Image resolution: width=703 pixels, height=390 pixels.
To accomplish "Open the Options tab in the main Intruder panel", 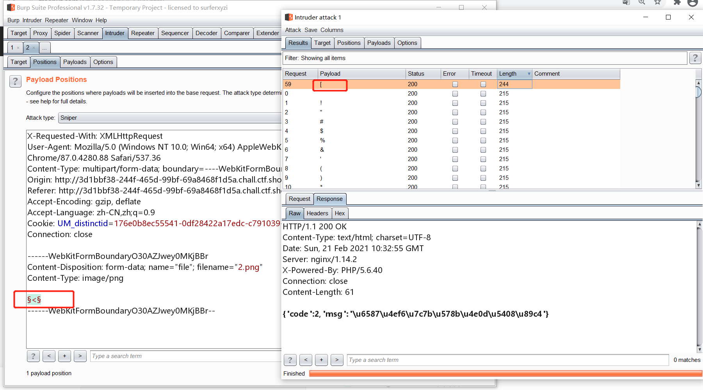I will pyautogui.click(x=103, y=62).
